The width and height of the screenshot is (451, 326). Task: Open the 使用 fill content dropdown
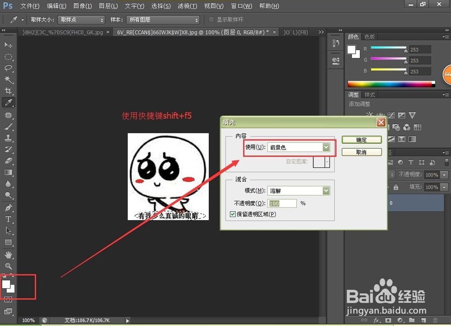[326, 147]
